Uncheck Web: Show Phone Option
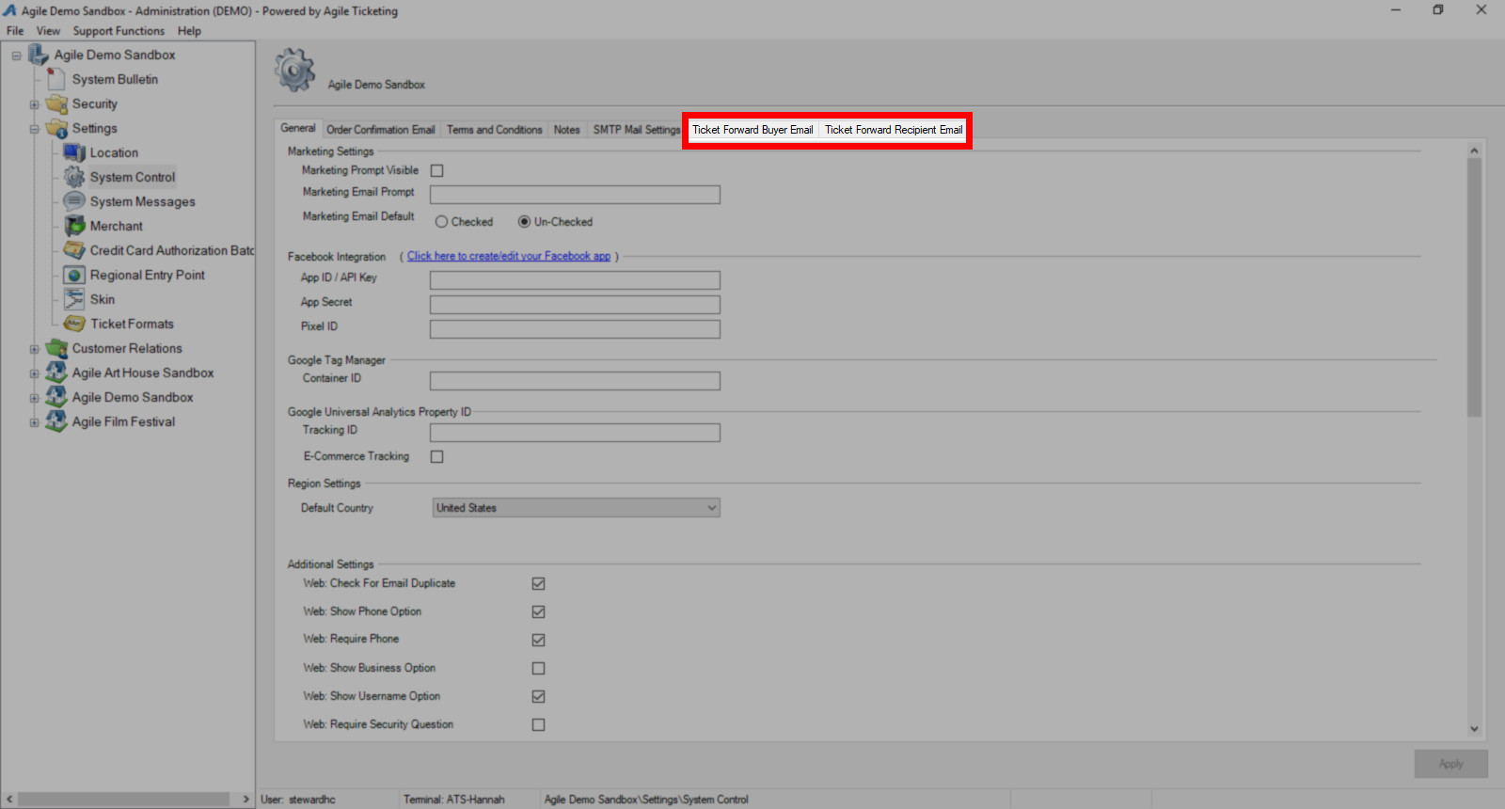Screen dimensions: 1505x809 point(538,611)
